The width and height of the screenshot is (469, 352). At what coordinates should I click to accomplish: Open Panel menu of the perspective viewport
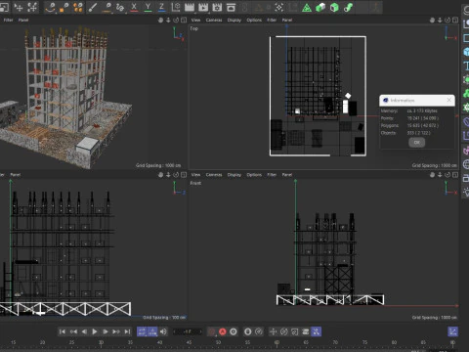(x=23, y=20)
